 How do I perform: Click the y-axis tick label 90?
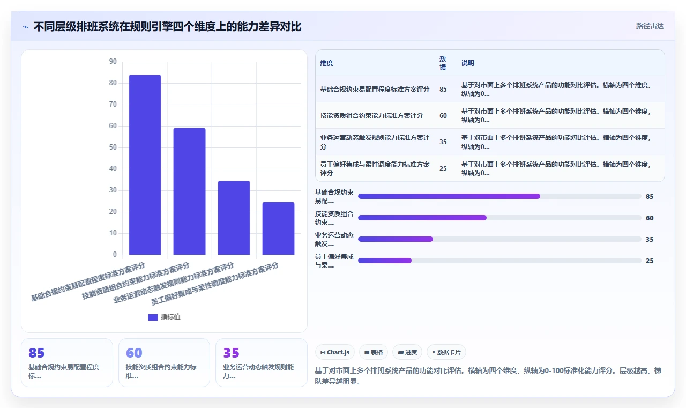[x=113, y=62]
